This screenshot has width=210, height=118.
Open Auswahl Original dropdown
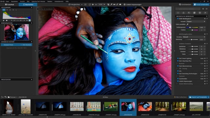pyautogui.click(x=196, y=22)
